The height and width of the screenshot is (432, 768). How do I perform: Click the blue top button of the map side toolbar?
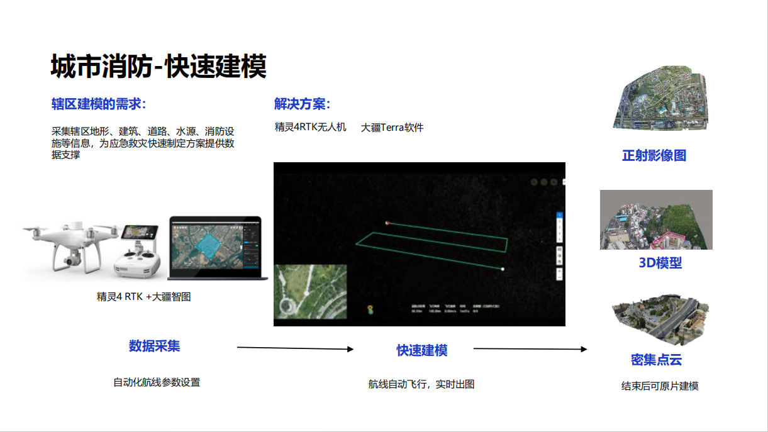tap(560, 216)
